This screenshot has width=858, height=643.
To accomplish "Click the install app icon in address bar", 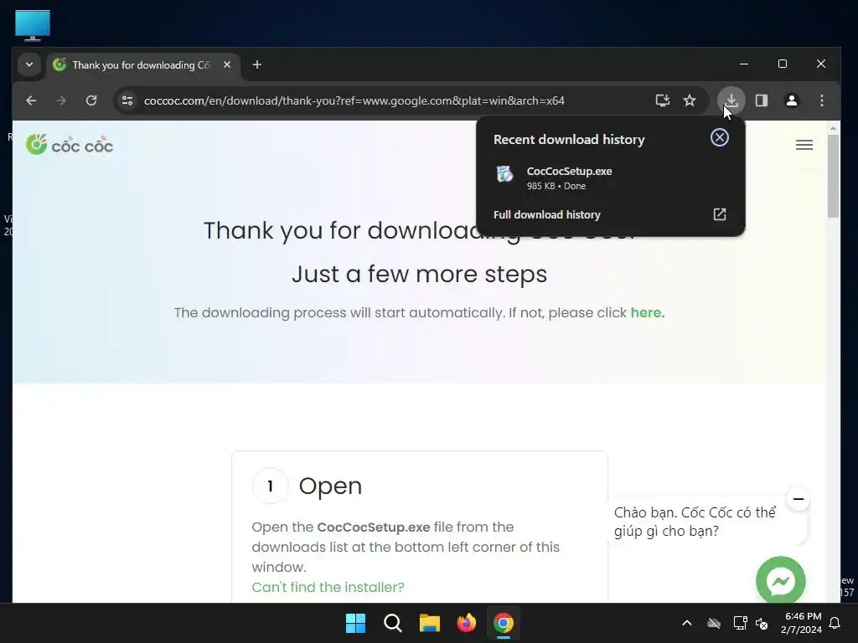I will coord(663,100).
